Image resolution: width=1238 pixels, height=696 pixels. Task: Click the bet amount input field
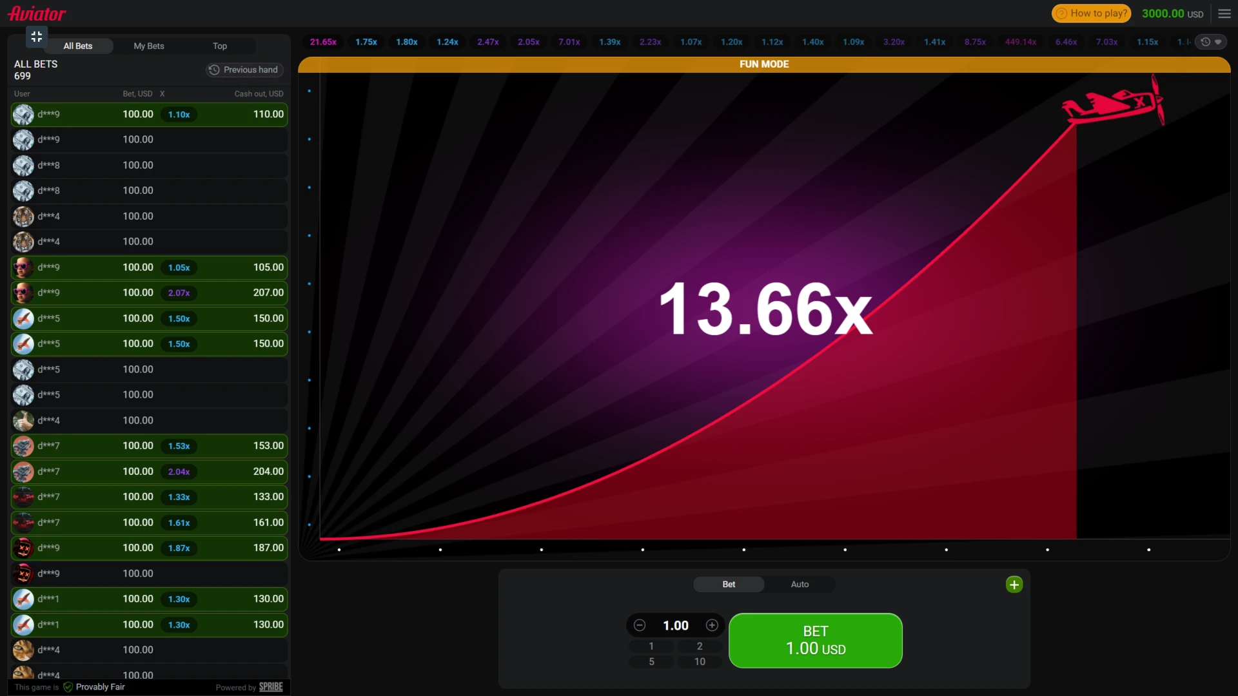[x=675, y=625]
